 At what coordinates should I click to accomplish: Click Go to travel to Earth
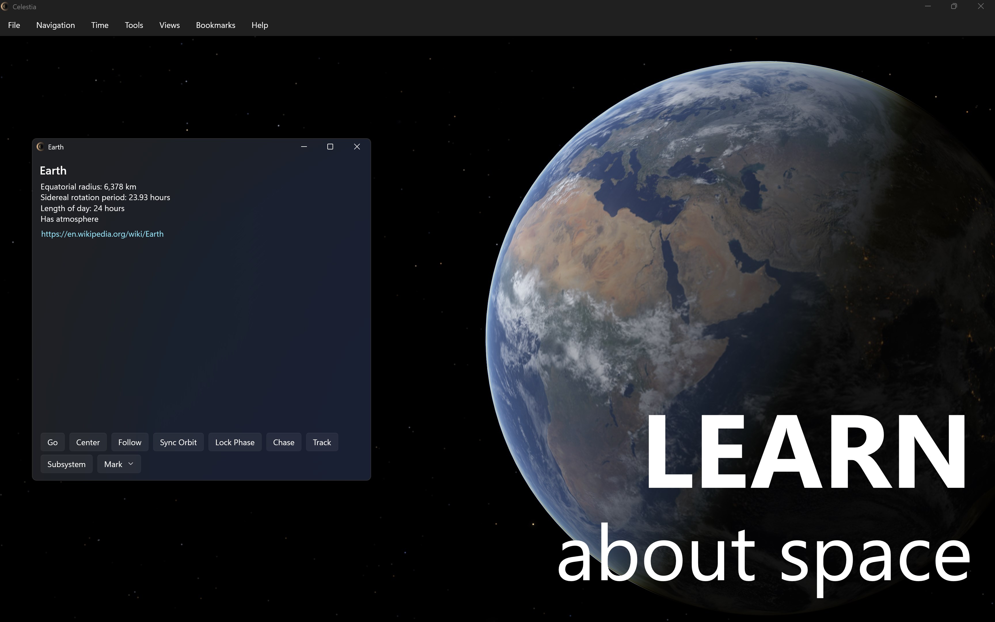click(x=52, y=442)
